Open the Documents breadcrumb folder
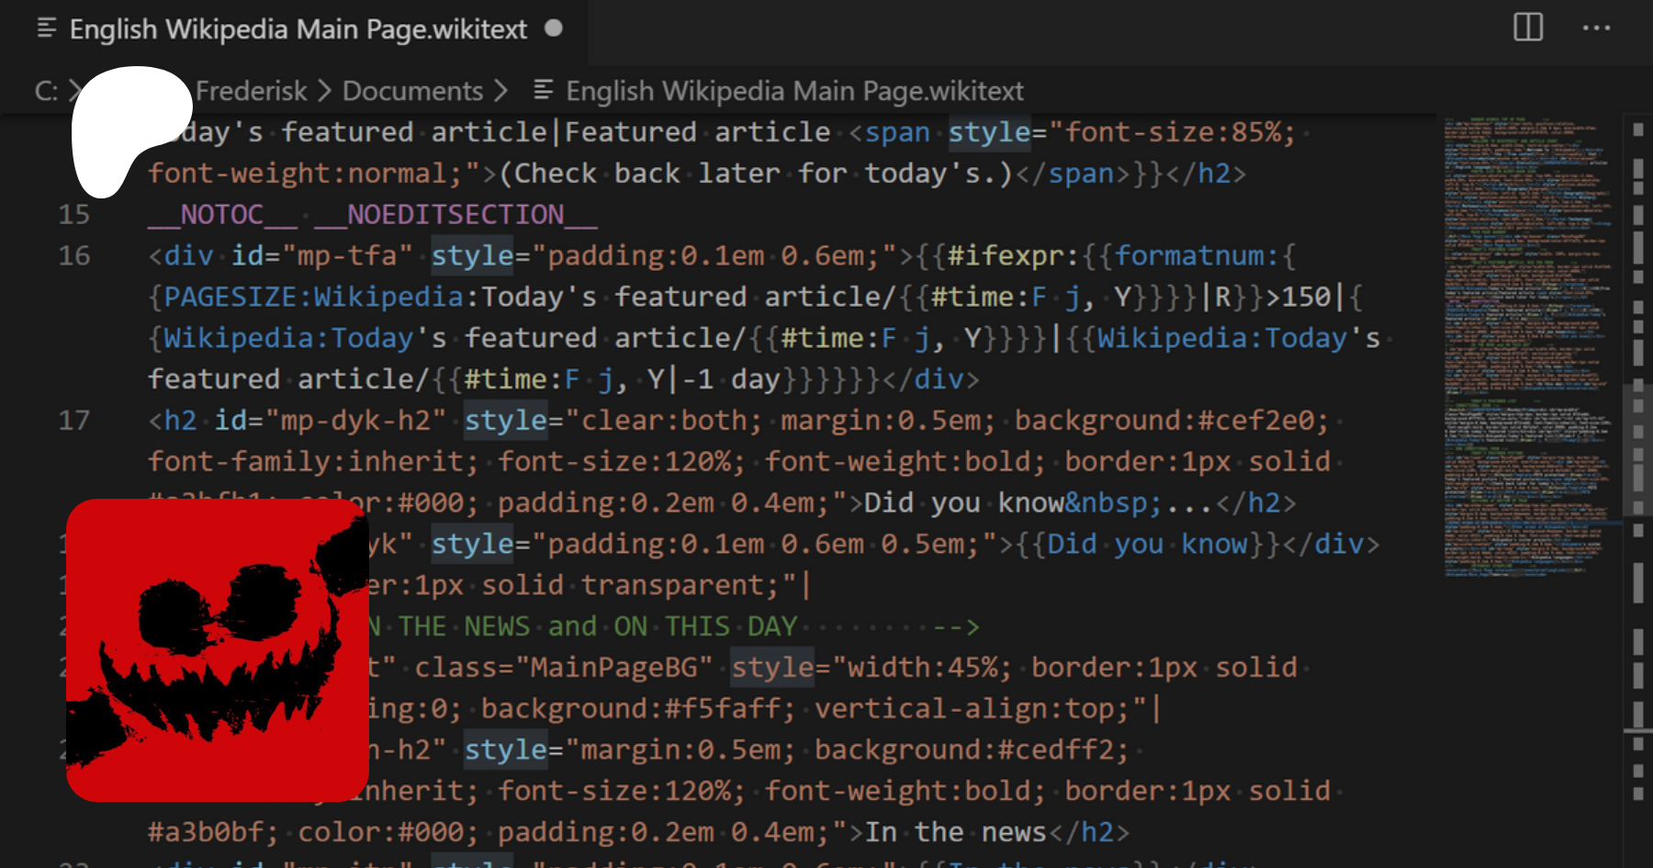The height and width of the screenshot is (868, 1653). (x=412, y=91)
